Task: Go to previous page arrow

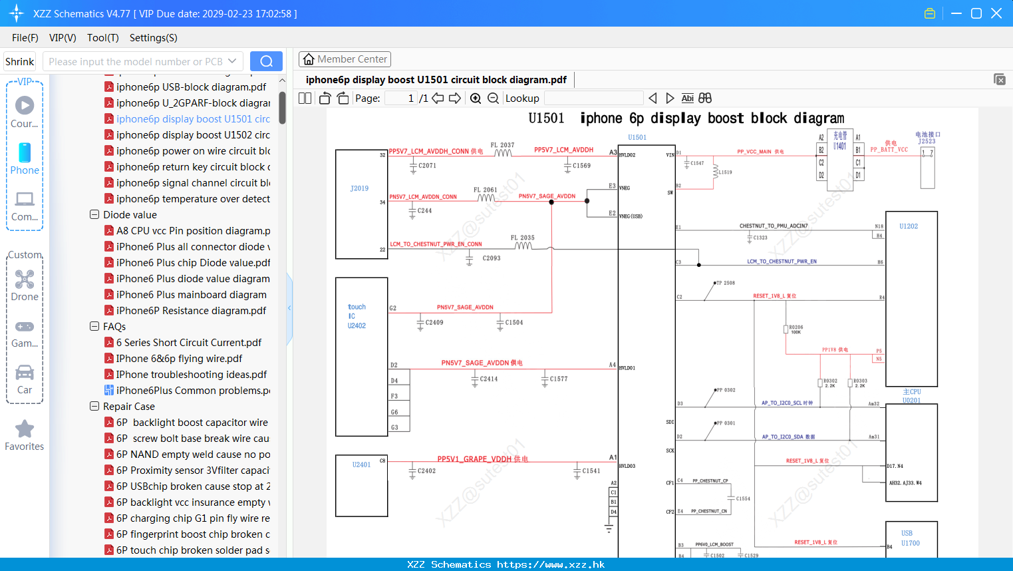Action: pyautogui.click(x=438, y=98)
